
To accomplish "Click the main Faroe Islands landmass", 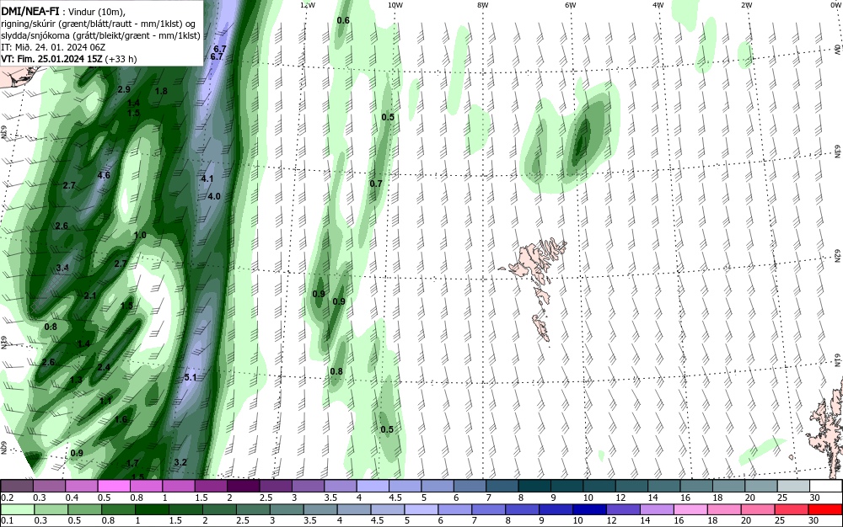I will [x=532, y=262].
